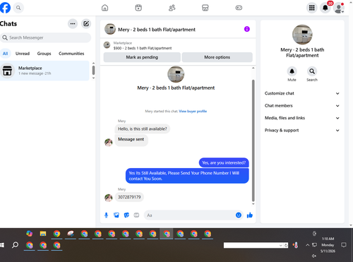Open File Explorer from the taskbar
353x262 pixels.
click(x=43, y=234)
